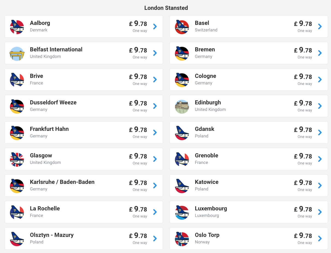Click the Glasgow Union Jack tail icon

pyautogui.click(x=17, y=159)
